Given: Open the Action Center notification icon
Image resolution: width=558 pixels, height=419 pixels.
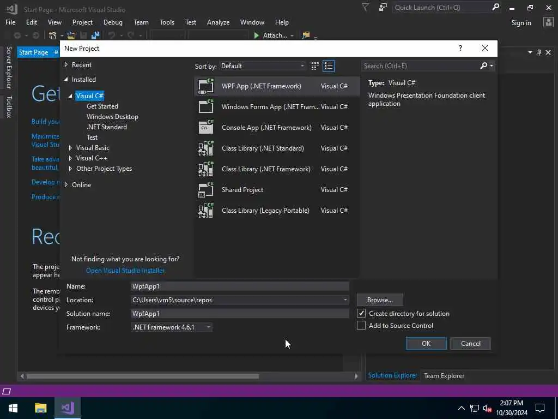Looking at the screenshot, I should click(x=540, y=408).
